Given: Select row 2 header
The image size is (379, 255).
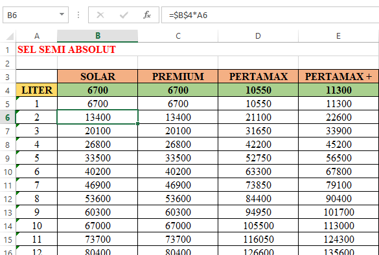Looking at the screenshot, I should coord(8,63).
